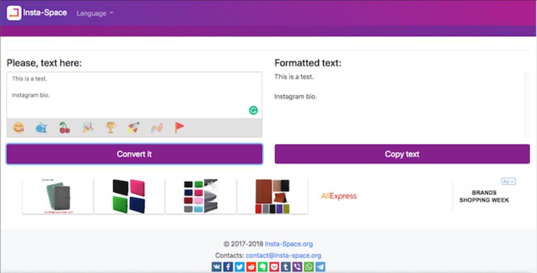Insert the blue whale emoji

coord(42,128)
